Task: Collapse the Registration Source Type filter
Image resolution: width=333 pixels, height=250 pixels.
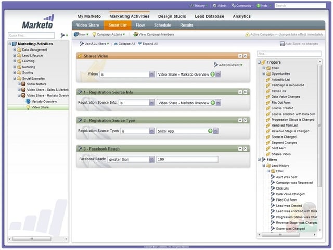Action: (x=240, y=120)
